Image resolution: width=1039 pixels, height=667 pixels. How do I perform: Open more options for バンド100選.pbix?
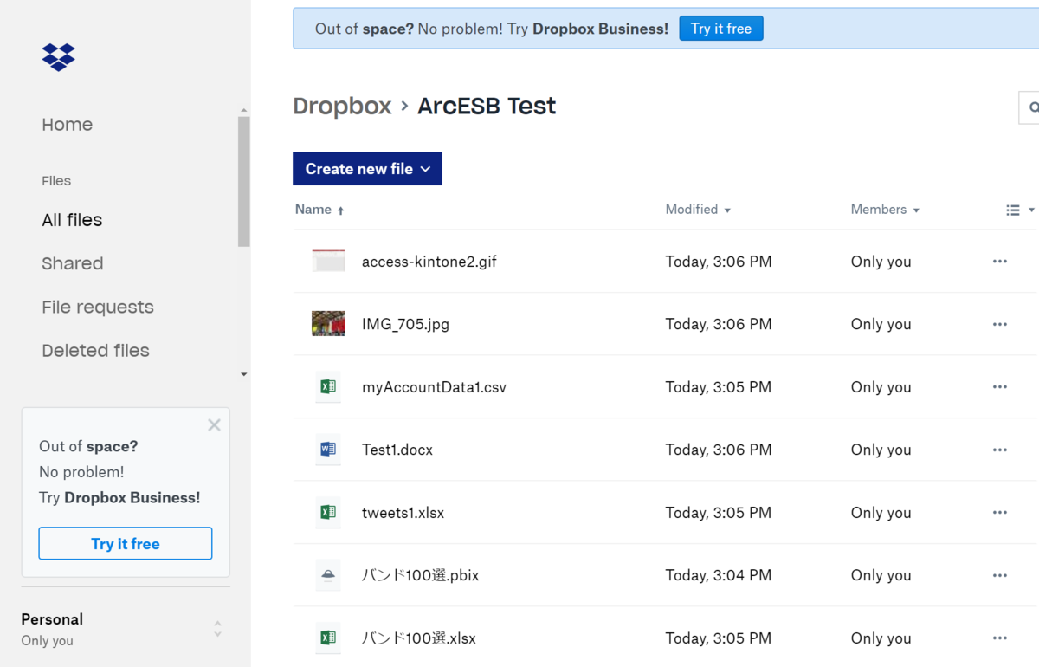1000,575
